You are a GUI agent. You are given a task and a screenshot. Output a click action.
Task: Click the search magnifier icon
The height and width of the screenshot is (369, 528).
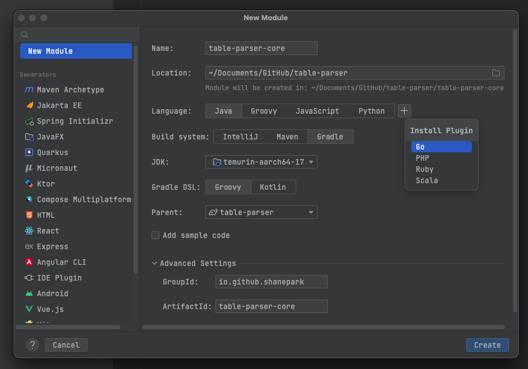[x=25, y=35]
